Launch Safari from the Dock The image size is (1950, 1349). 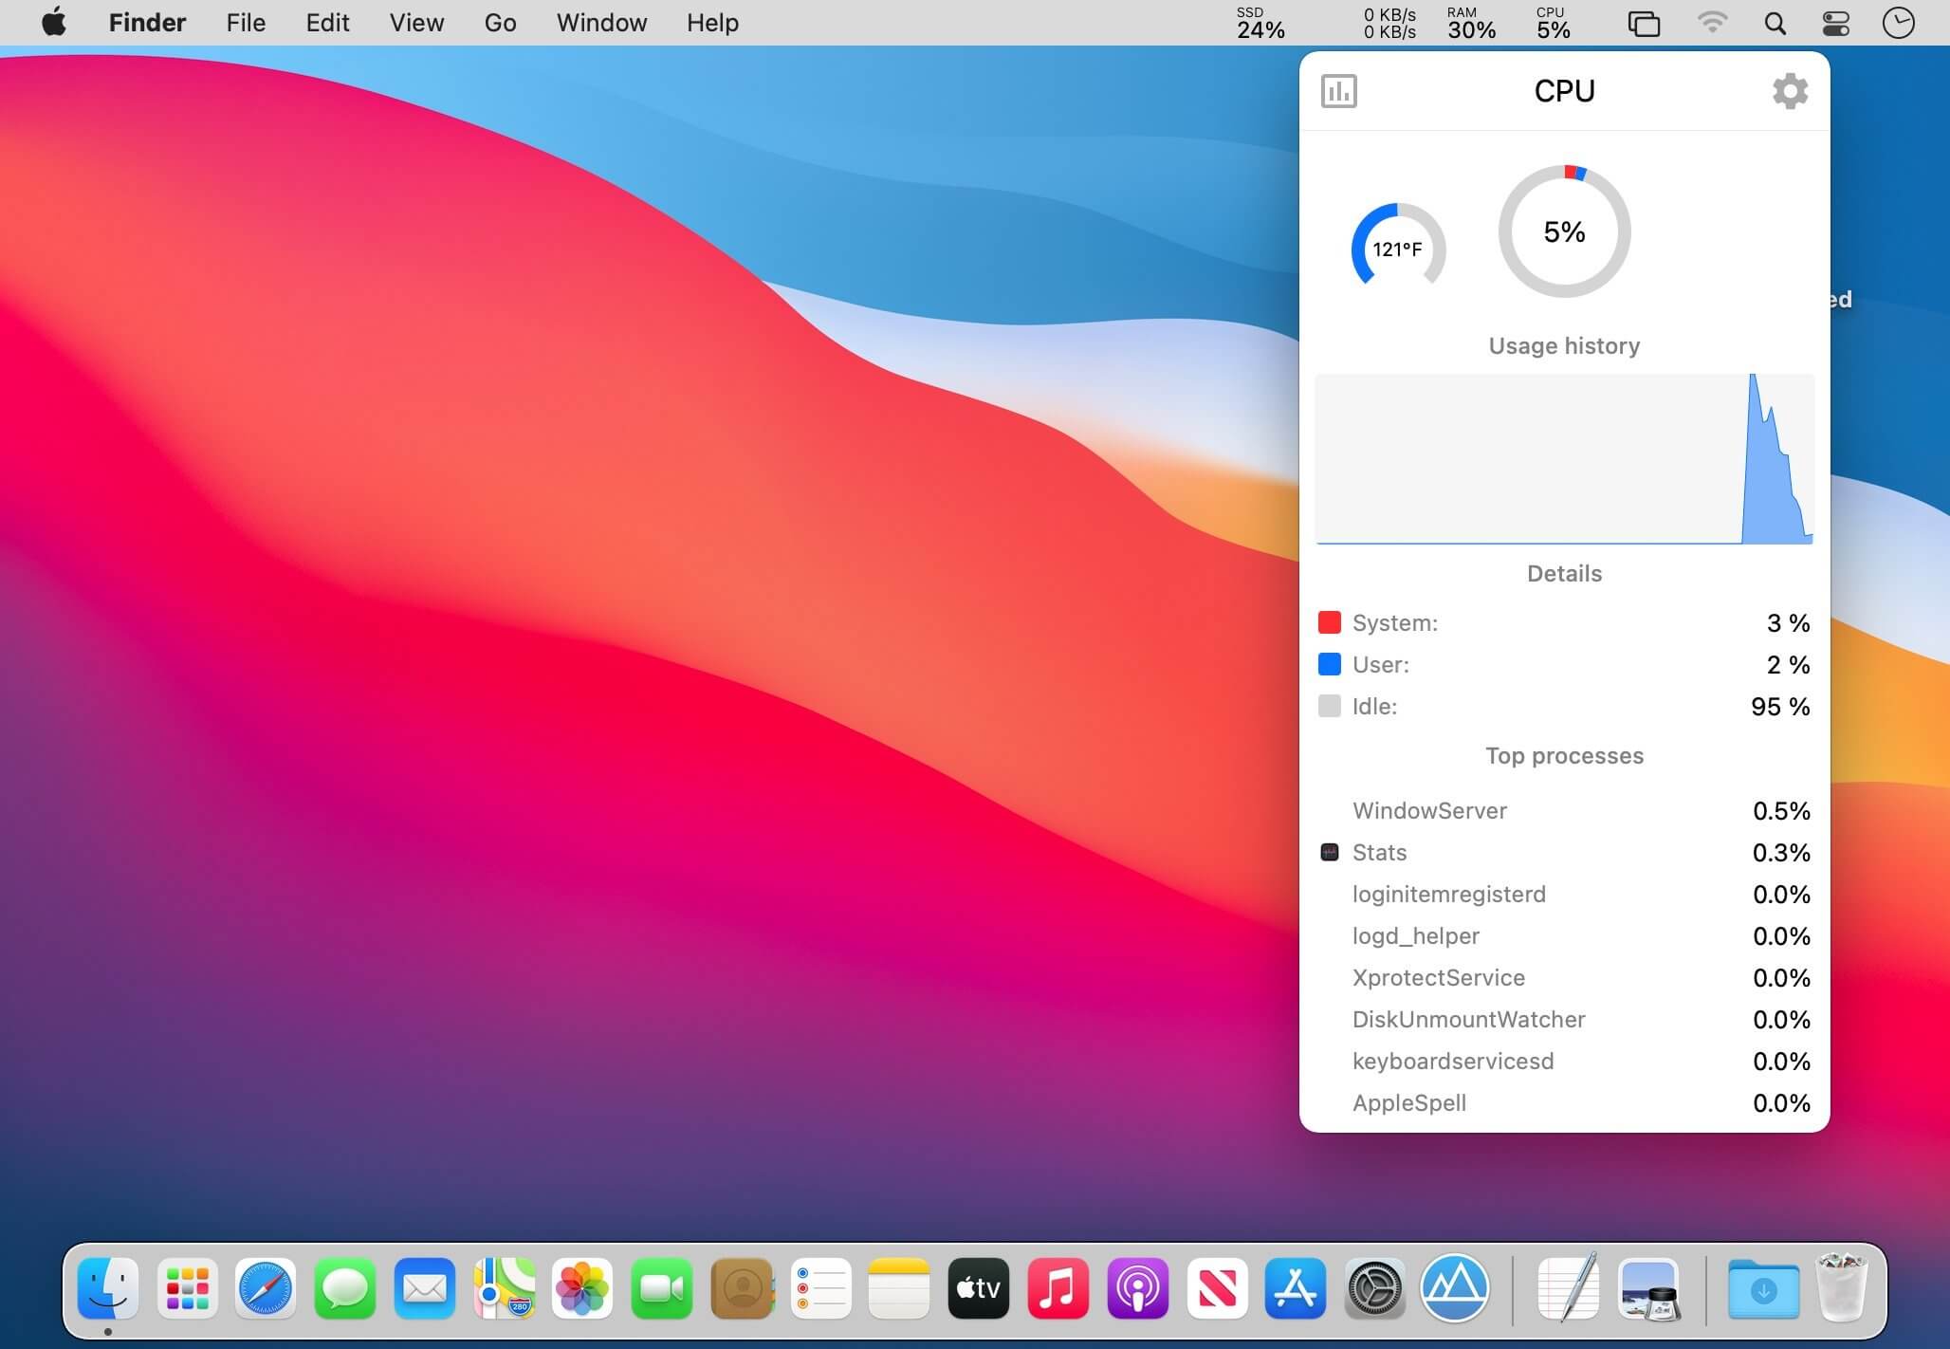click(266, 1288)
